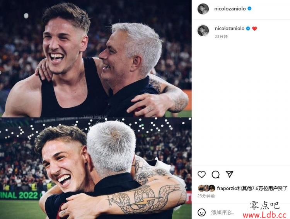Click the www.Ldb.cc watermark link
Viewport: 290px width, 219px height.
click(264, 215)
